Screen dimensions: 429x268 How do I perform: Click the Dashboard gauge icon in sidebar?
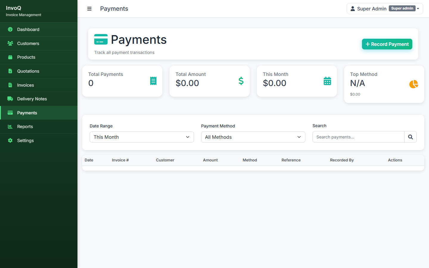coord(10,29)
